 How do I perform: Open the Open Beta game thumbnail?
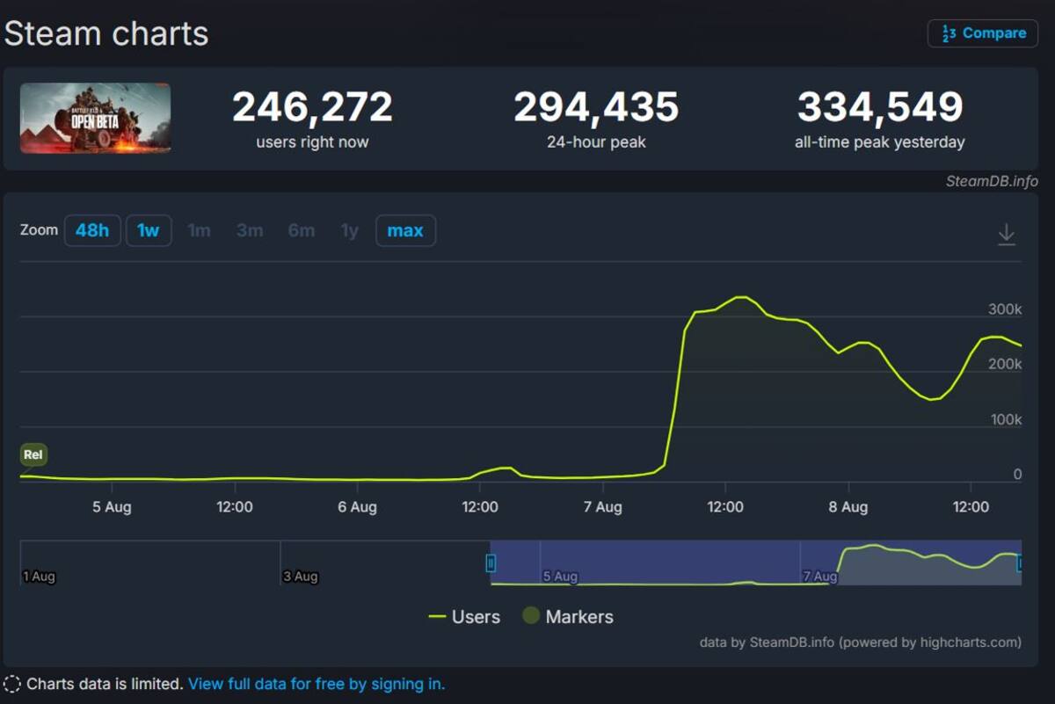pos(96,118)
